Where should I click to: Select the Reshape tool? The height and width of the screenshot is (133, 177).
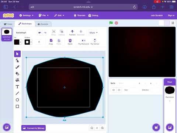17,61
